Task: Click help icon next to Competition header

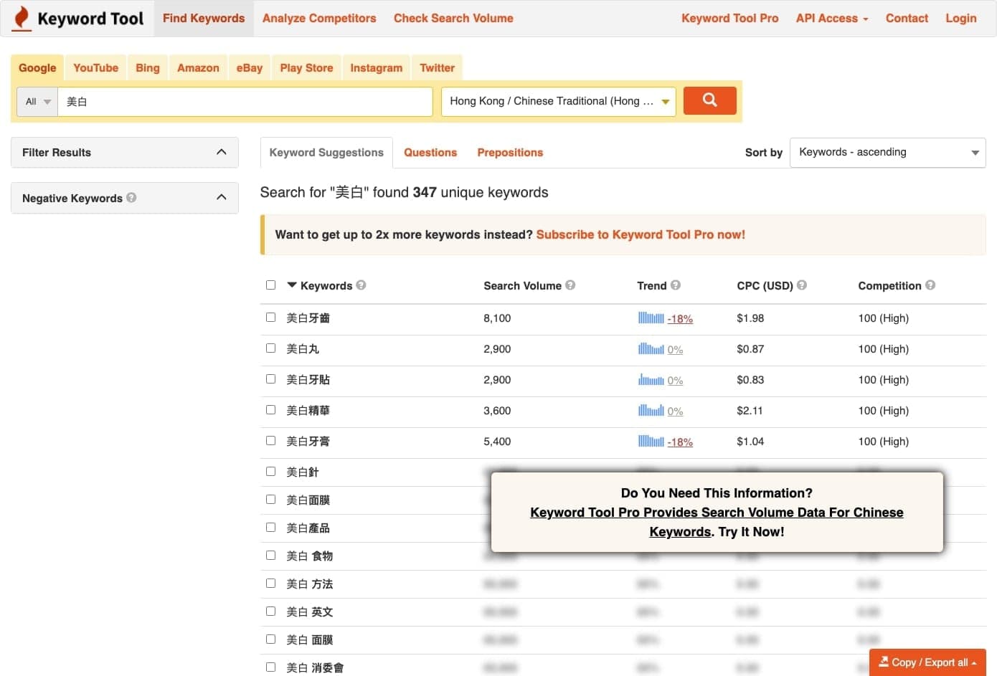Action: click(930, 285)
